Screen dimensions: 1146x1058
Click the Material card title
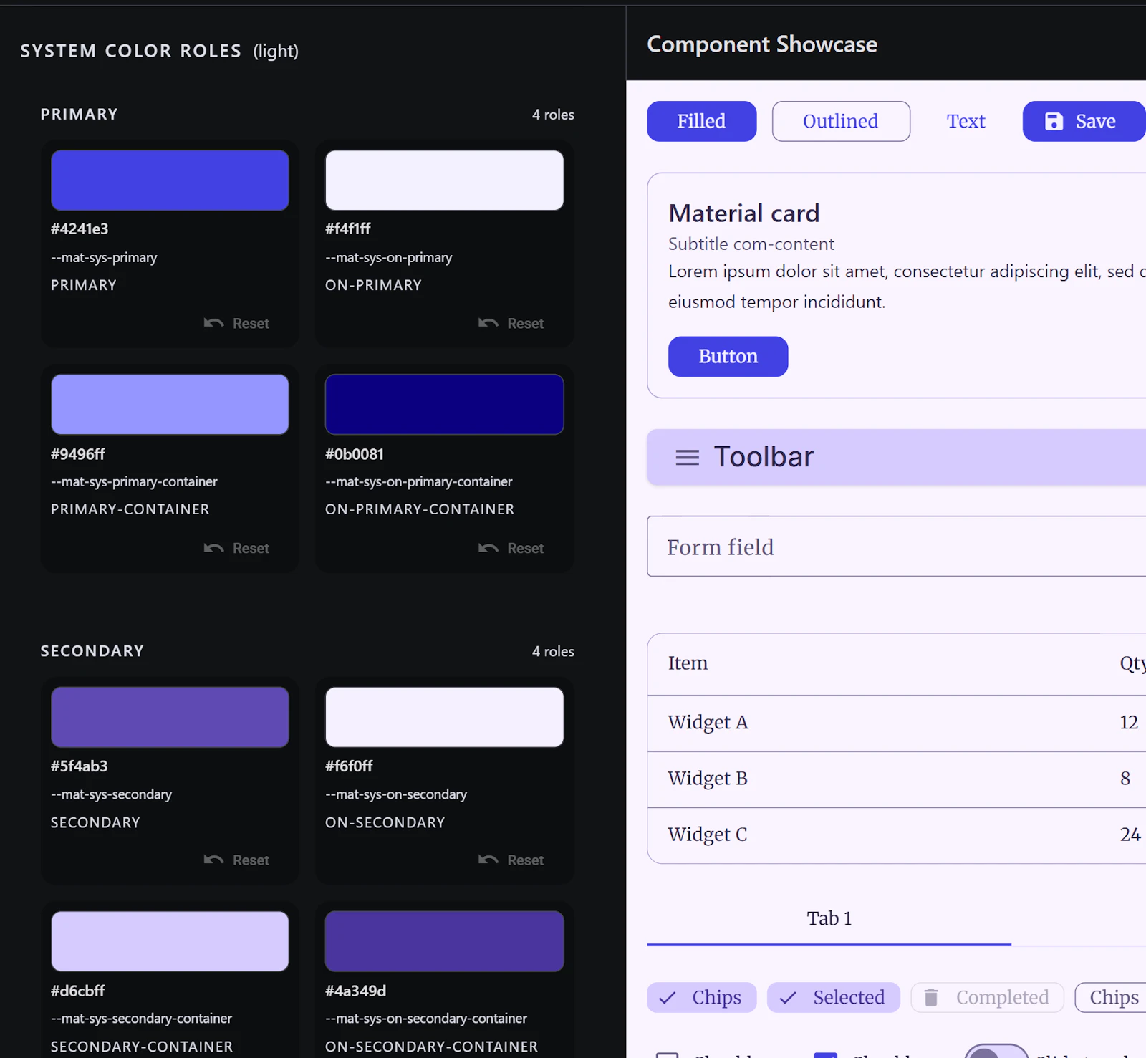[743, 213]
